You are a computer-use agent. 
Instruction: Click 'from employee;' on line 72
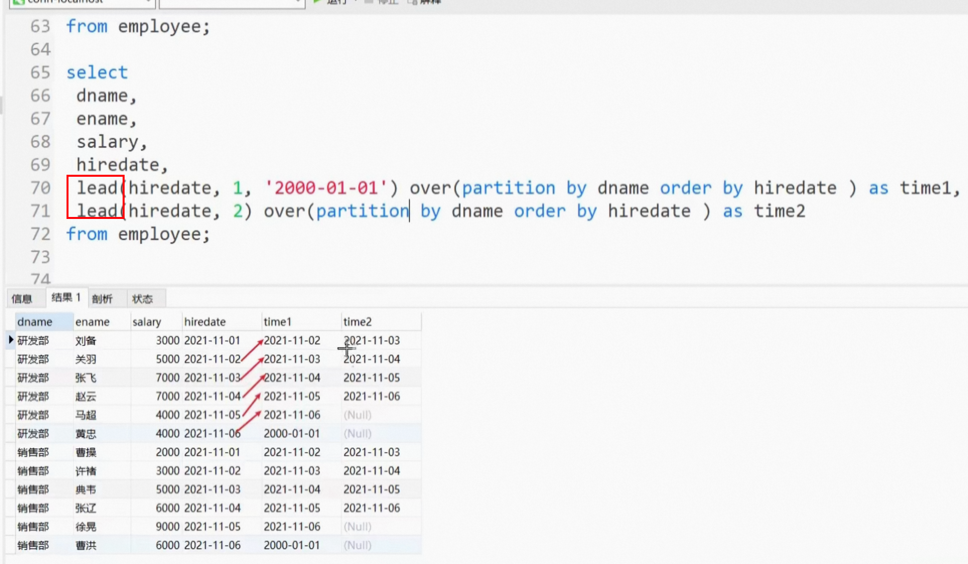click(138, 234)
